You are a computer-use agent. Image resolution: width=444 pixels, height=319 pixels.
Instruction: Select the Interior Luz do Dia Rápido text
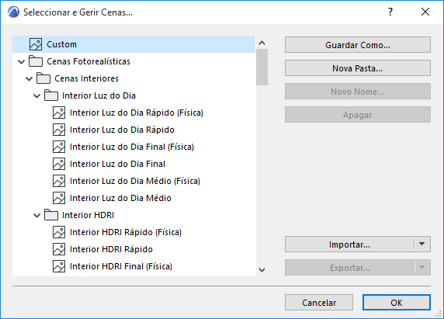pos(122,130)
